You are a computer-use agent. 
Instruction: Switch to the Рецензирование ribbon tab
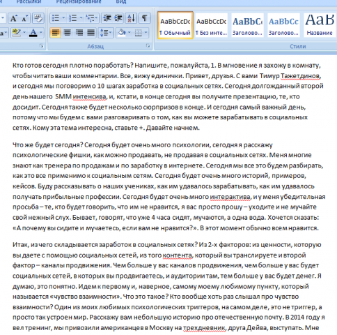(x=79, y=2)
